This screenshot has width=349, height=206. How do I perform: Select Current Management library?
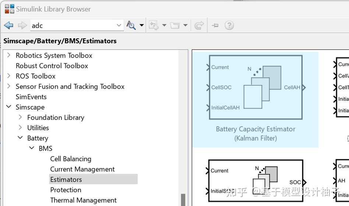[82, 169]
